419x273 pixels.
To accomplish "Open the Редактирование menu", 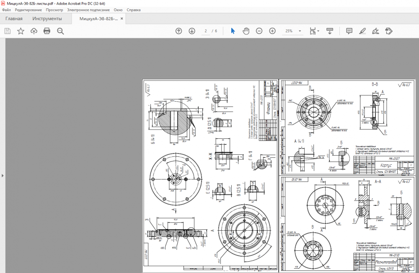I will click(28, 10).
